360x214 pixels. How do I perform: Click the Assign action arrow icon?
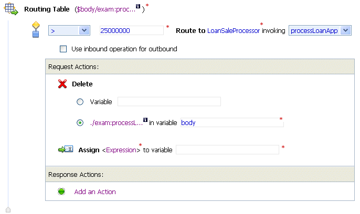point(66,150)
